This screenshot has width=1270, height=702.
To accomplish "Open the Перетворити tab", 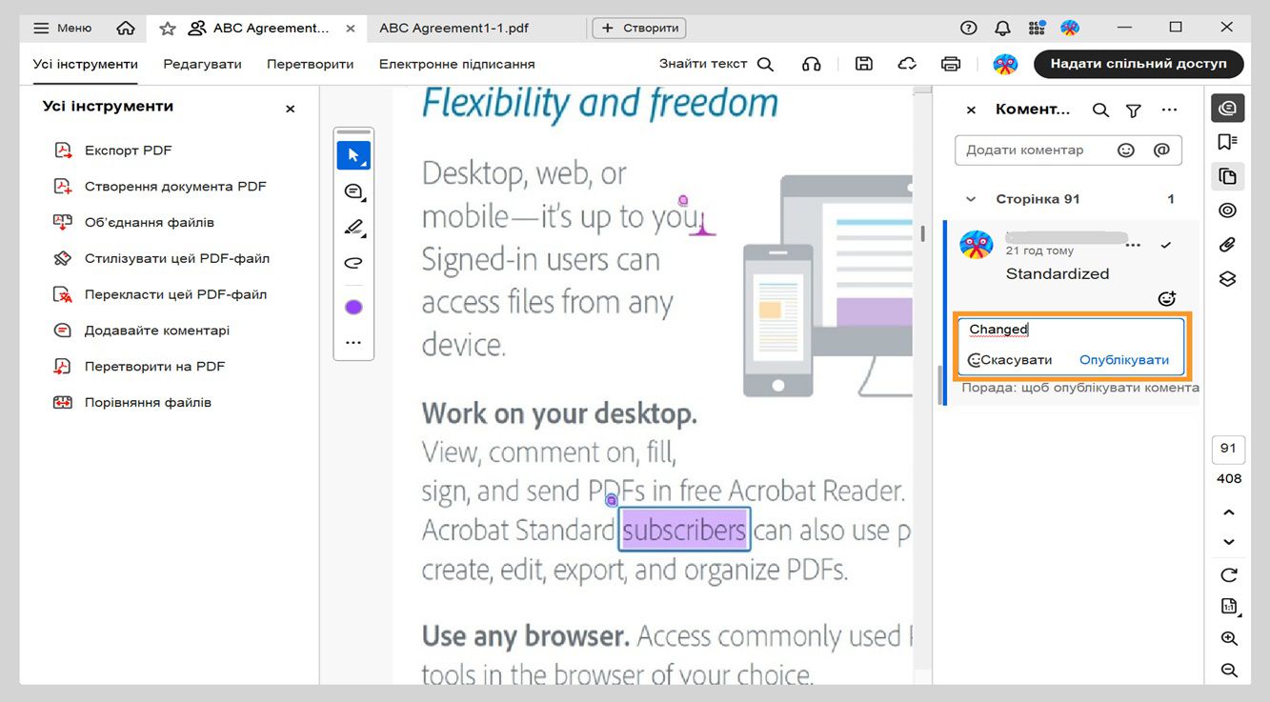I will click(x=311, y=65).
